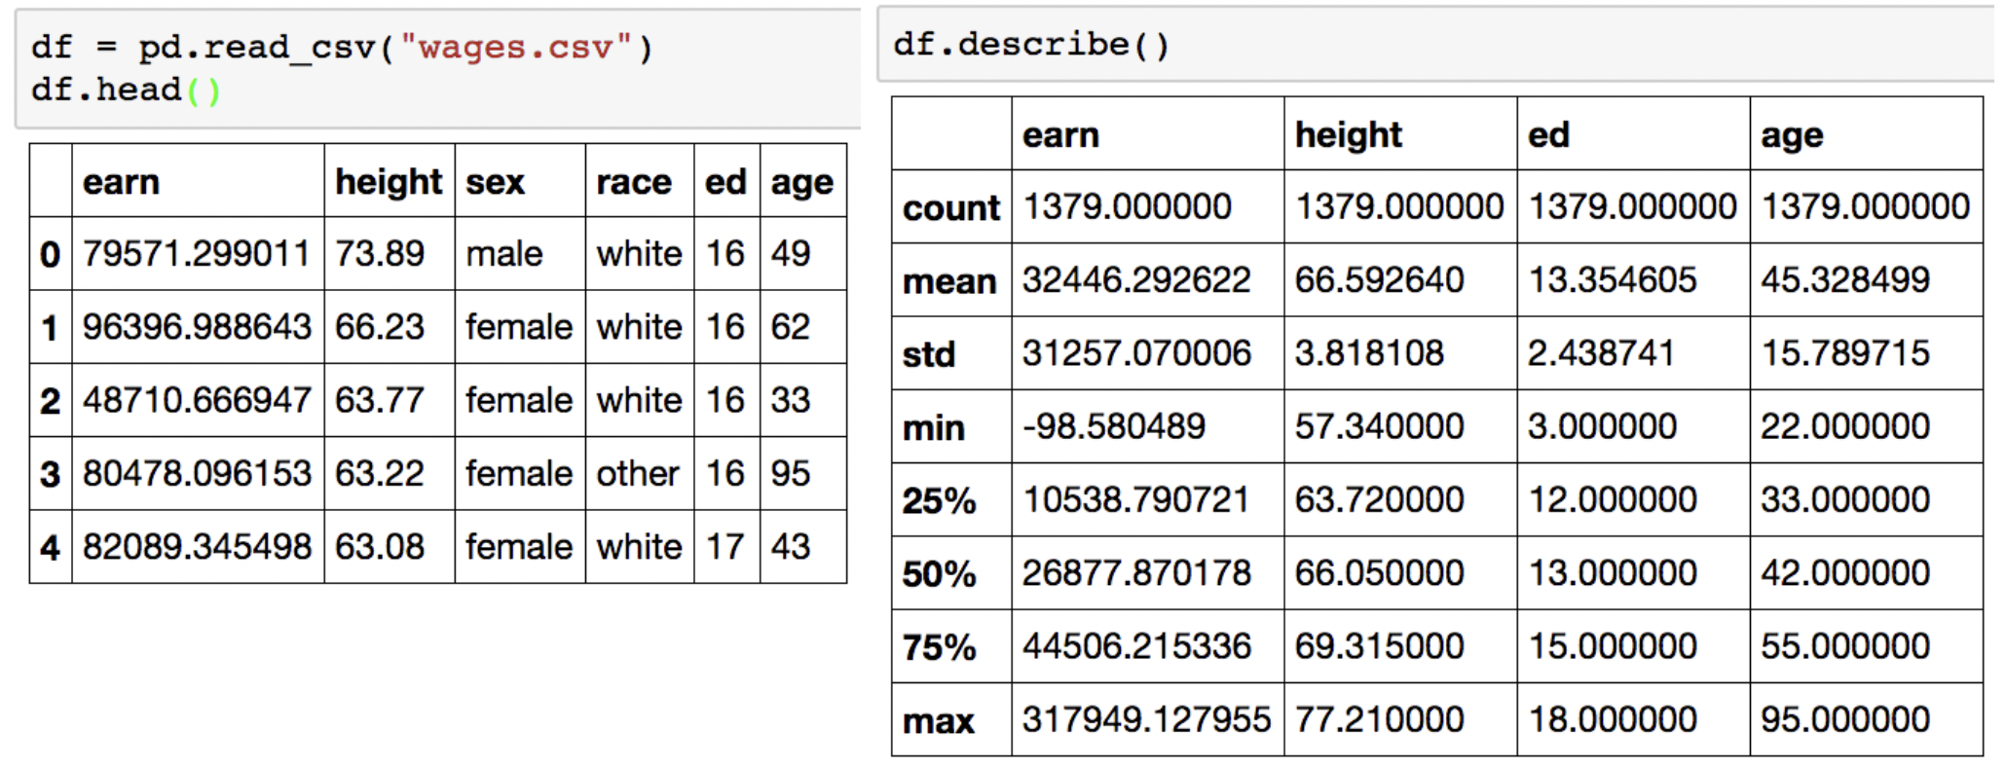Click row index 4 in head table
This screenshot has width=2006, height=767.
pos(50,548)
